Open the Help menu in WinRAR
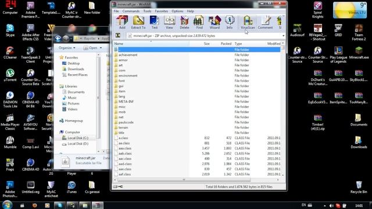The height and width of the screenshot is (209, 372). coord(191,11)
